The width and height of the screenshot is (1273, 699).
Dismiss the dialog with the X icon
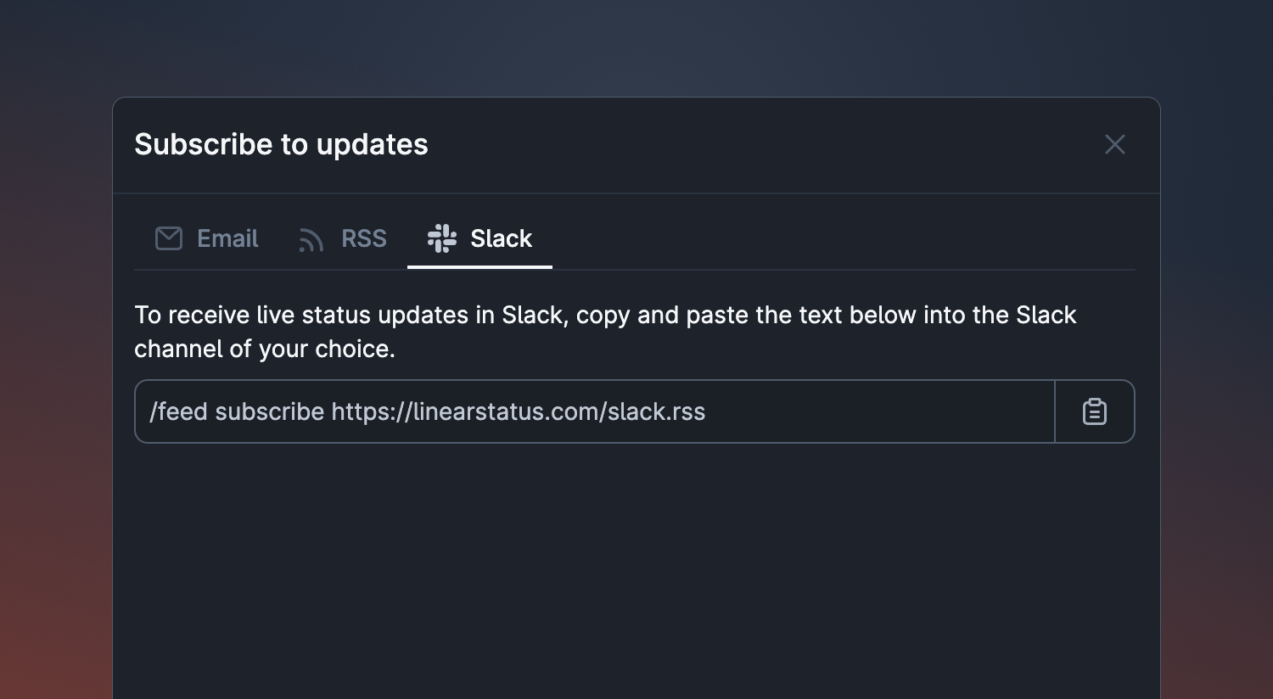pos(1115,144)
